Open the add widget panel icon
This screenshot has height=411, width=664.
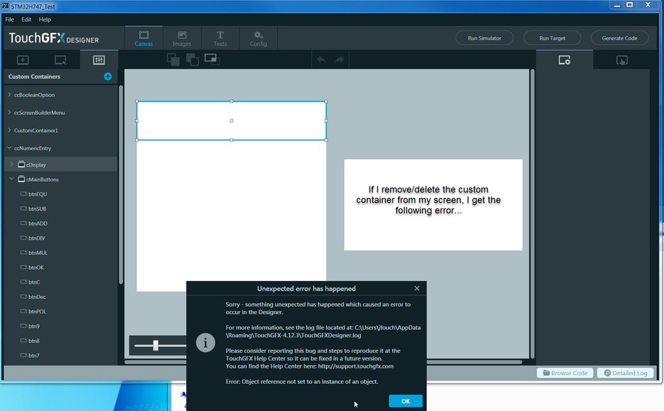[x=23, y=60]
